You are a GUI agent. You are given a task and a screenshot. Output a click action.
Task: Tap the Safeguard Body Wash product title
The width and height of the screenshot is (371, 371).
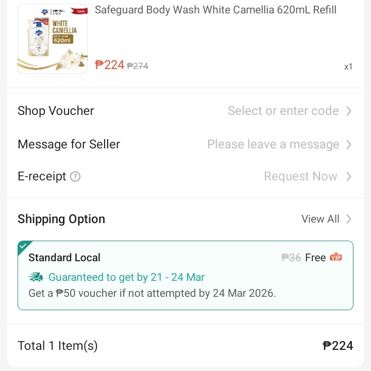tap(215, 10)
